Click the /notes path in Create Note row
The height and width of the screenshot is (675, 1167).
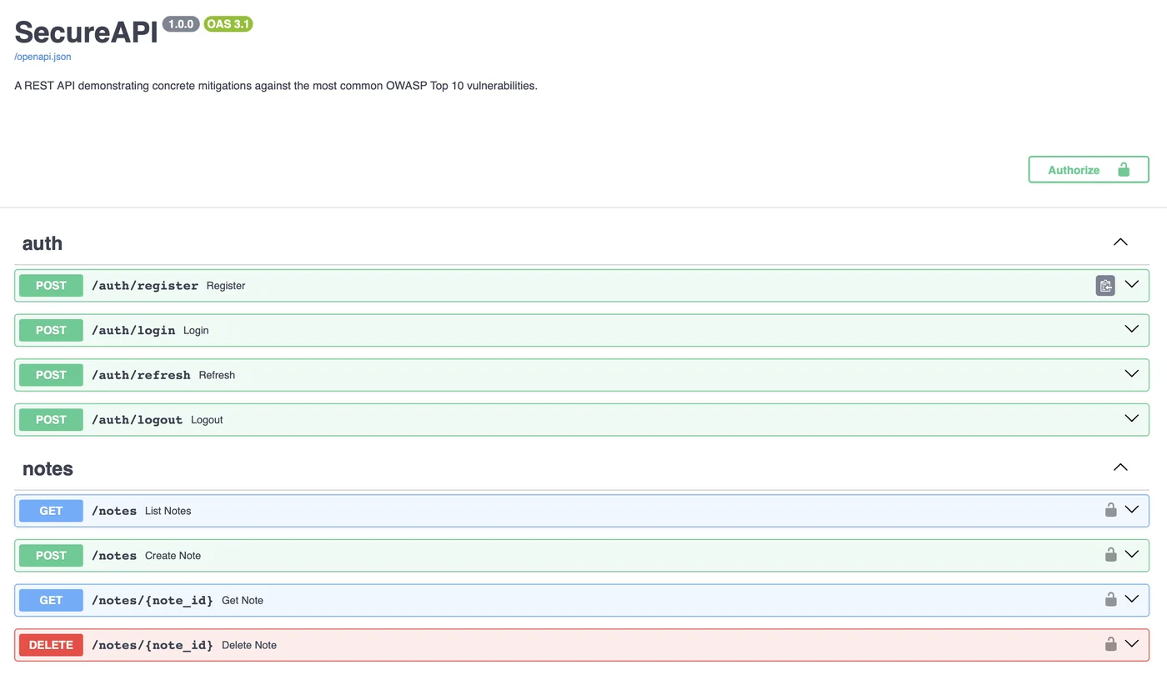tap(114, 556)
